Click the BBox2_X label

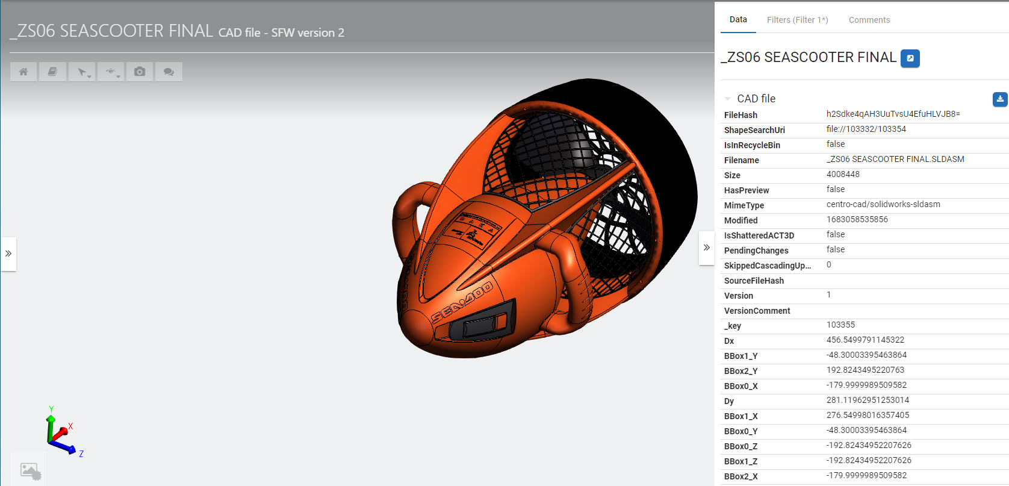point(740,476)
